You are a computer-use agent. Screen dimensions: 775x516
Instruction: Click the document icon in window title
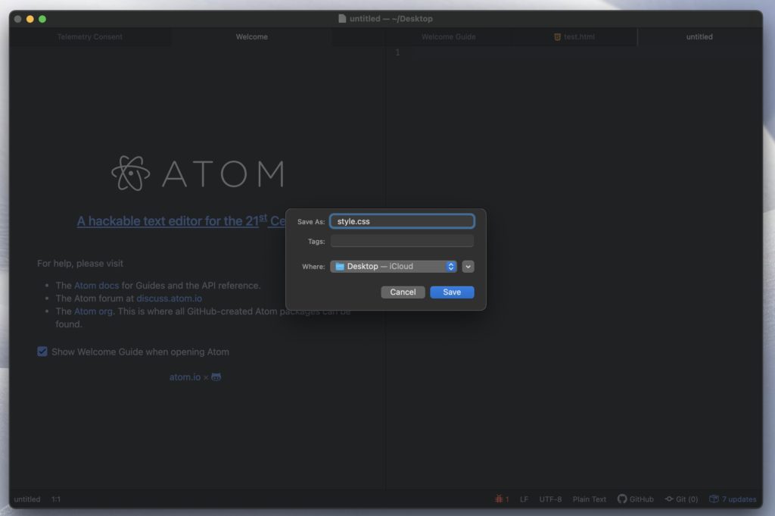coord(342,19)
